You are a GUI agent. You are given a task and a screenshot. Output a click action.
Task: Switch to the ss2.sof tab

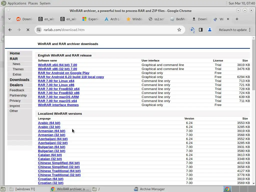(x=156, y=19)
